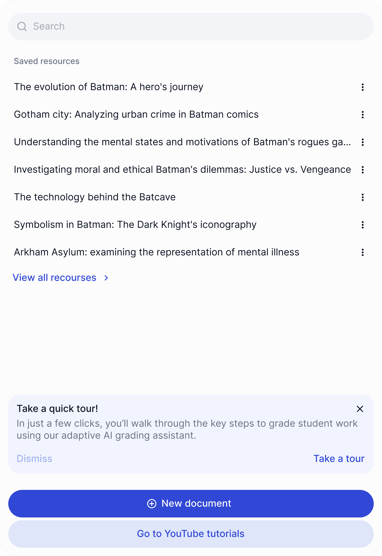Show kebab menu for Justice vs. Vengeance

click(362, 170)
